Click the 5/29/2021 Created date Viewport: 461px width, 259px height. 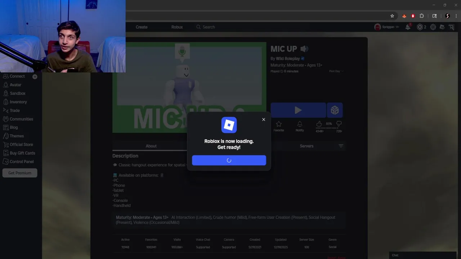pyautogui.click(x=255, y=247)
